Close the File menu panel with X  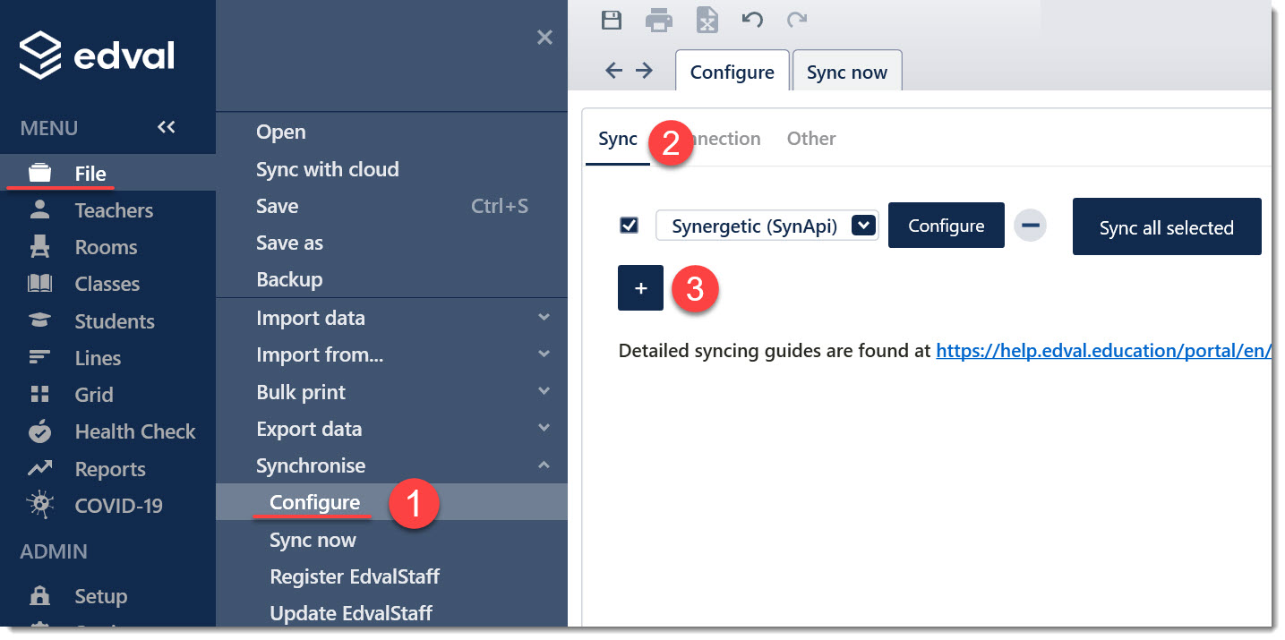(544, 38)
